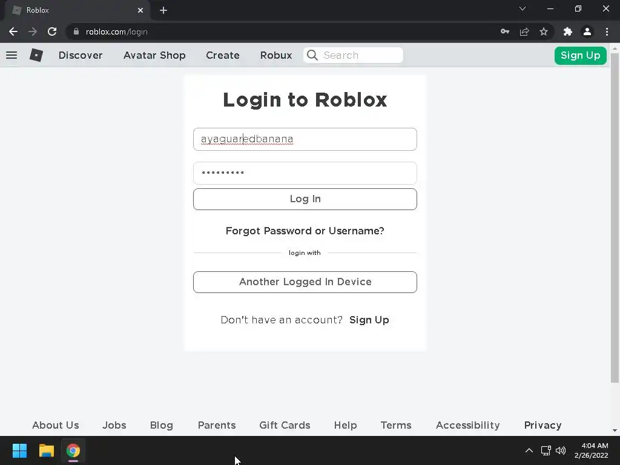The width and height of the screenshot is (620, 465).
Task: Click the address bar URL roblox.com/login
Action: pos(117,31)
